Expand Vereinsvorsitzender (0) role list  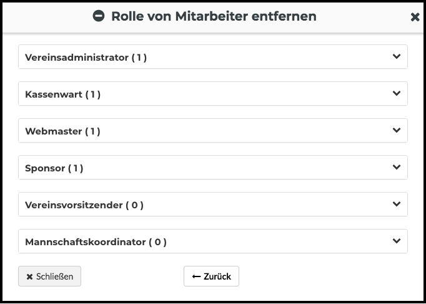[x=213, y=205]
